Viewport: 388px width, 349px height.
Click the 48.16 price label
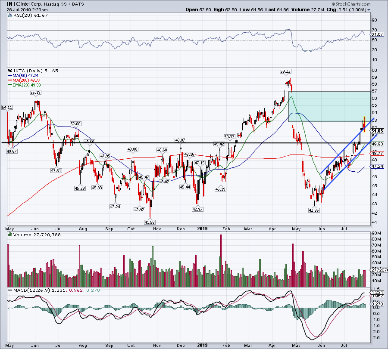(x=189, y=154)
